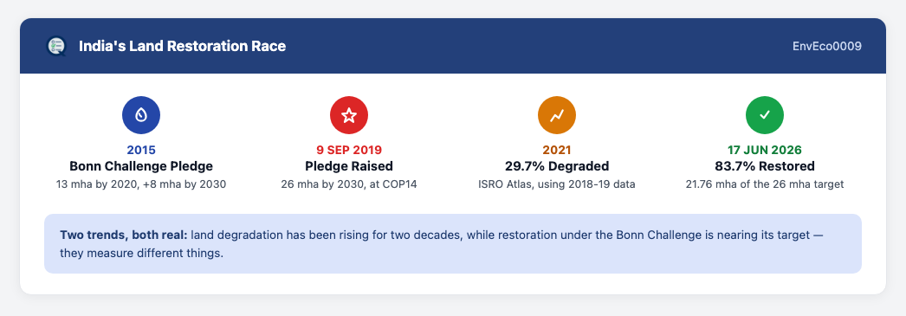
Task: Click the ISRO Atlas description text
Action: tap(557, 184)
